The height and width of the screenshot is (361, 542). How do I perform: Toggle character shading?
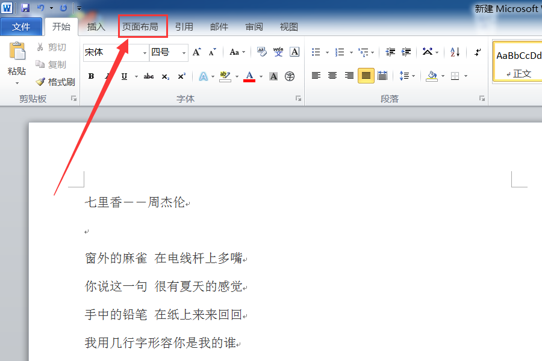pos(273,76)
